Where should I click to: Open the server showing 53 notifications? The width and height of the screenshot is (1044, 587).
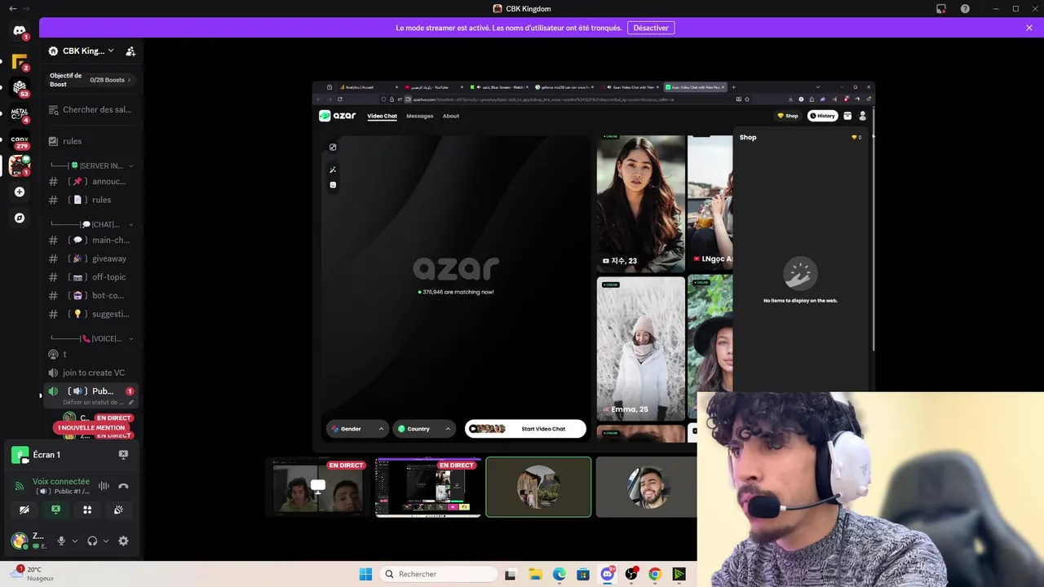[x=20, y=87]
